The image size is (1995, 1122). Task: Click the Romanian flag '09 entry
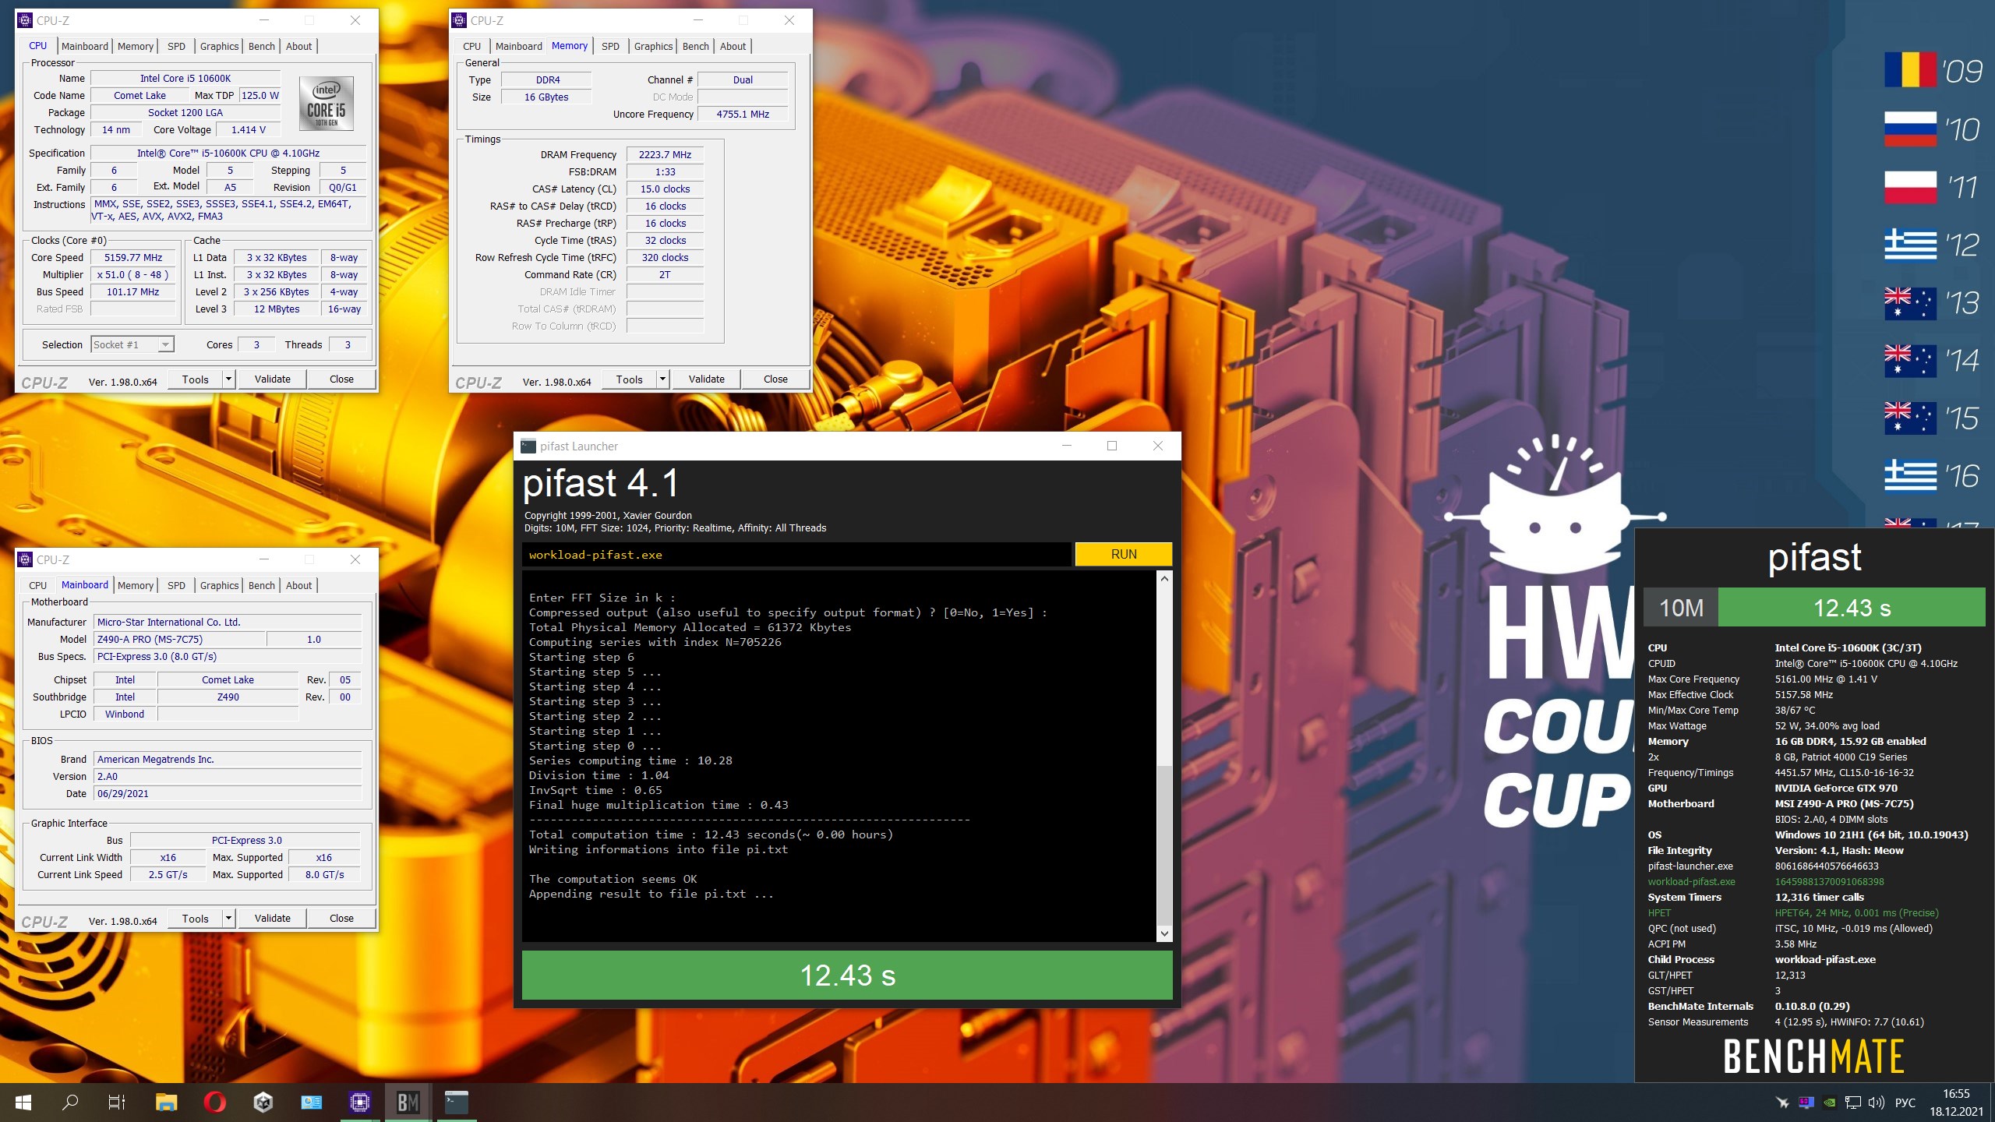[x=1933, y=72]
